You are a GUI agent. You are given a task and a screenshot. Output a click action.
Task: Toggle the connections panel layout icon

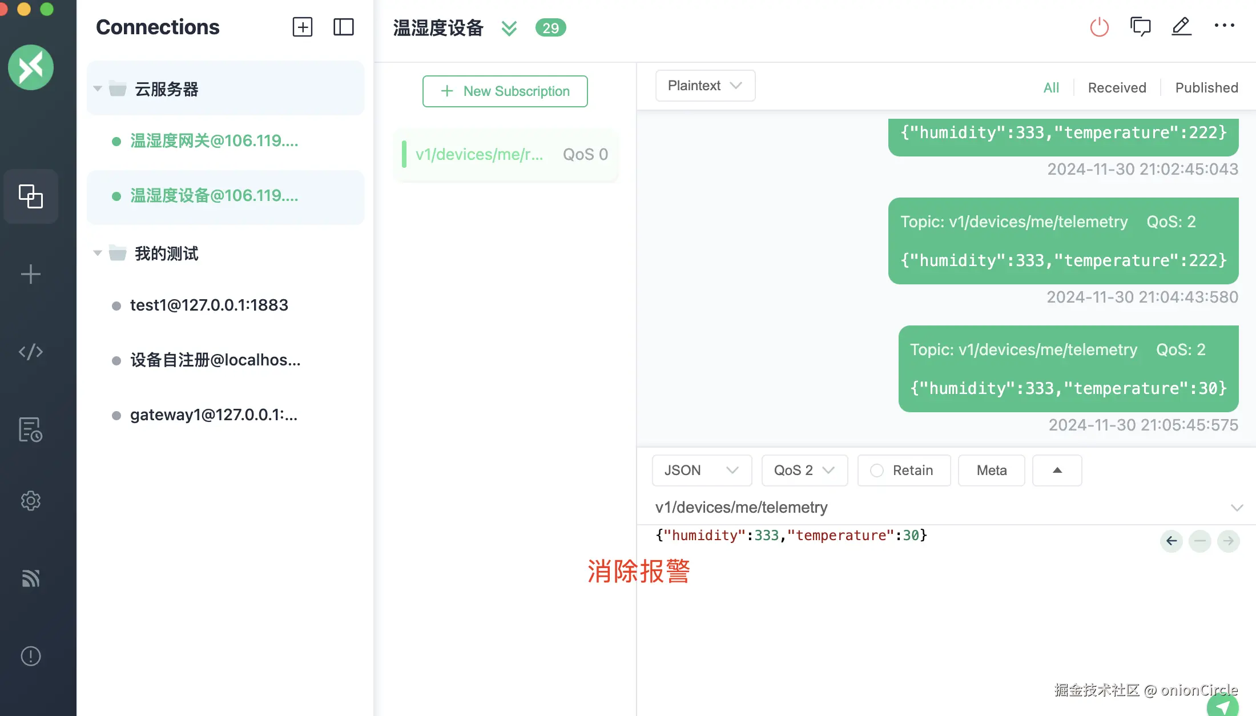coord(343,27)
